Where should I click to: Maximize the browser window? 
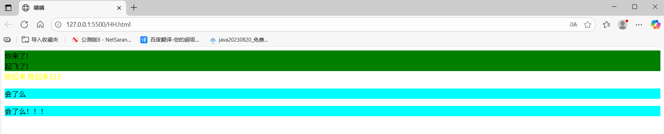click(x=635, y=7)
